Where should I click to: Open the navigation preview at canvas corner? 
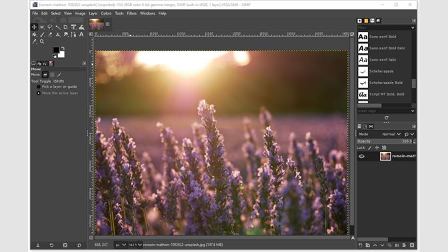(x=353, y=238)
